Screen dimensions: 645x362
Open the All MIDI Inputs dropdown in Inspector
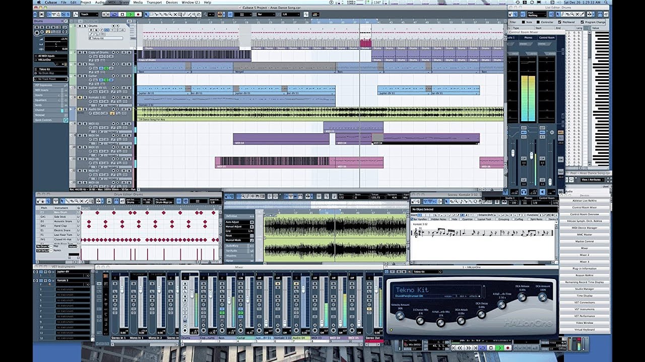point(51,56)
